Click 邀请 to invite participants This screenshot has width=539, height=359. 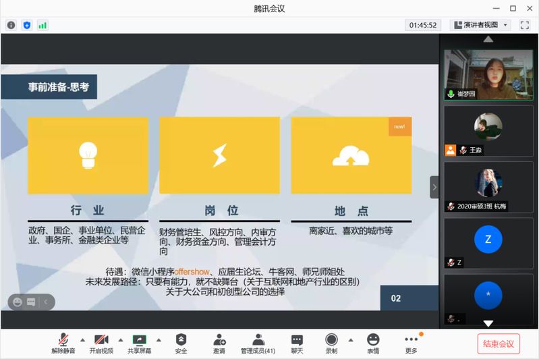219,343
